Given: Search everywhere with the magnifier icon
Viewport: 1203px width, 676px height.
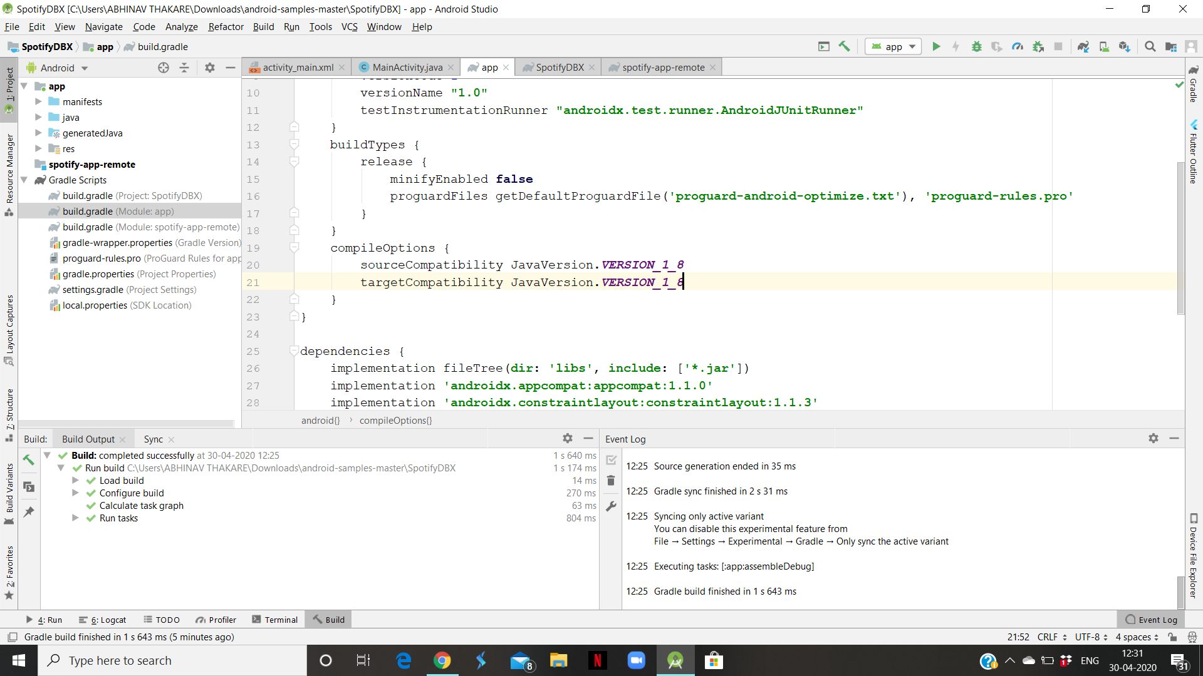Looking at the screenshot, I should click(1150, 46).
